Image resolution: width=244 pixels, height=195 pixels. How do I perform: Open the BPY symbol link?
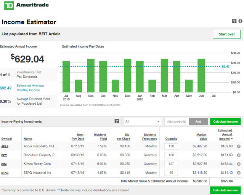[x=4, y=155]
